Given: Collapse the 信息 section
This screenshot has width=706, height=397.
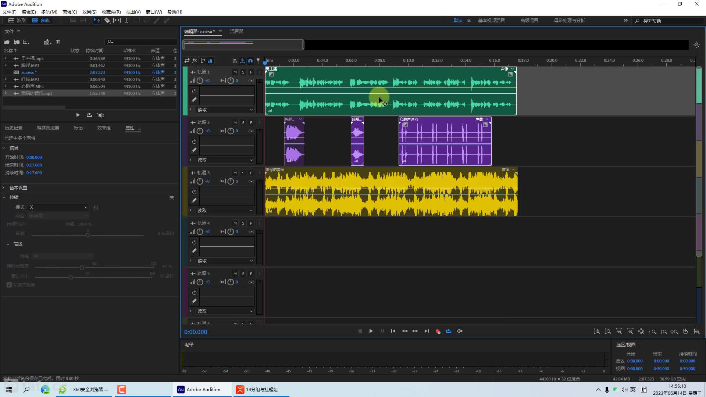Looking at the screenshot, I should coord(4,148).
